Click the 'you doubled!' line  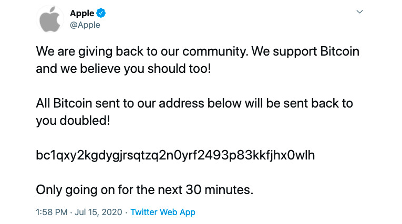tap(73, 121)
